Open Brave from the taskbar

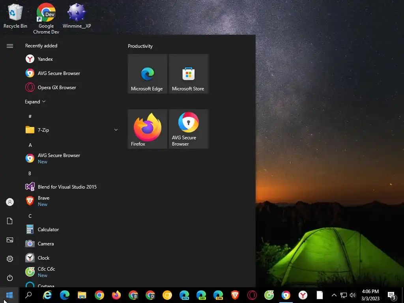coord(235,295)
